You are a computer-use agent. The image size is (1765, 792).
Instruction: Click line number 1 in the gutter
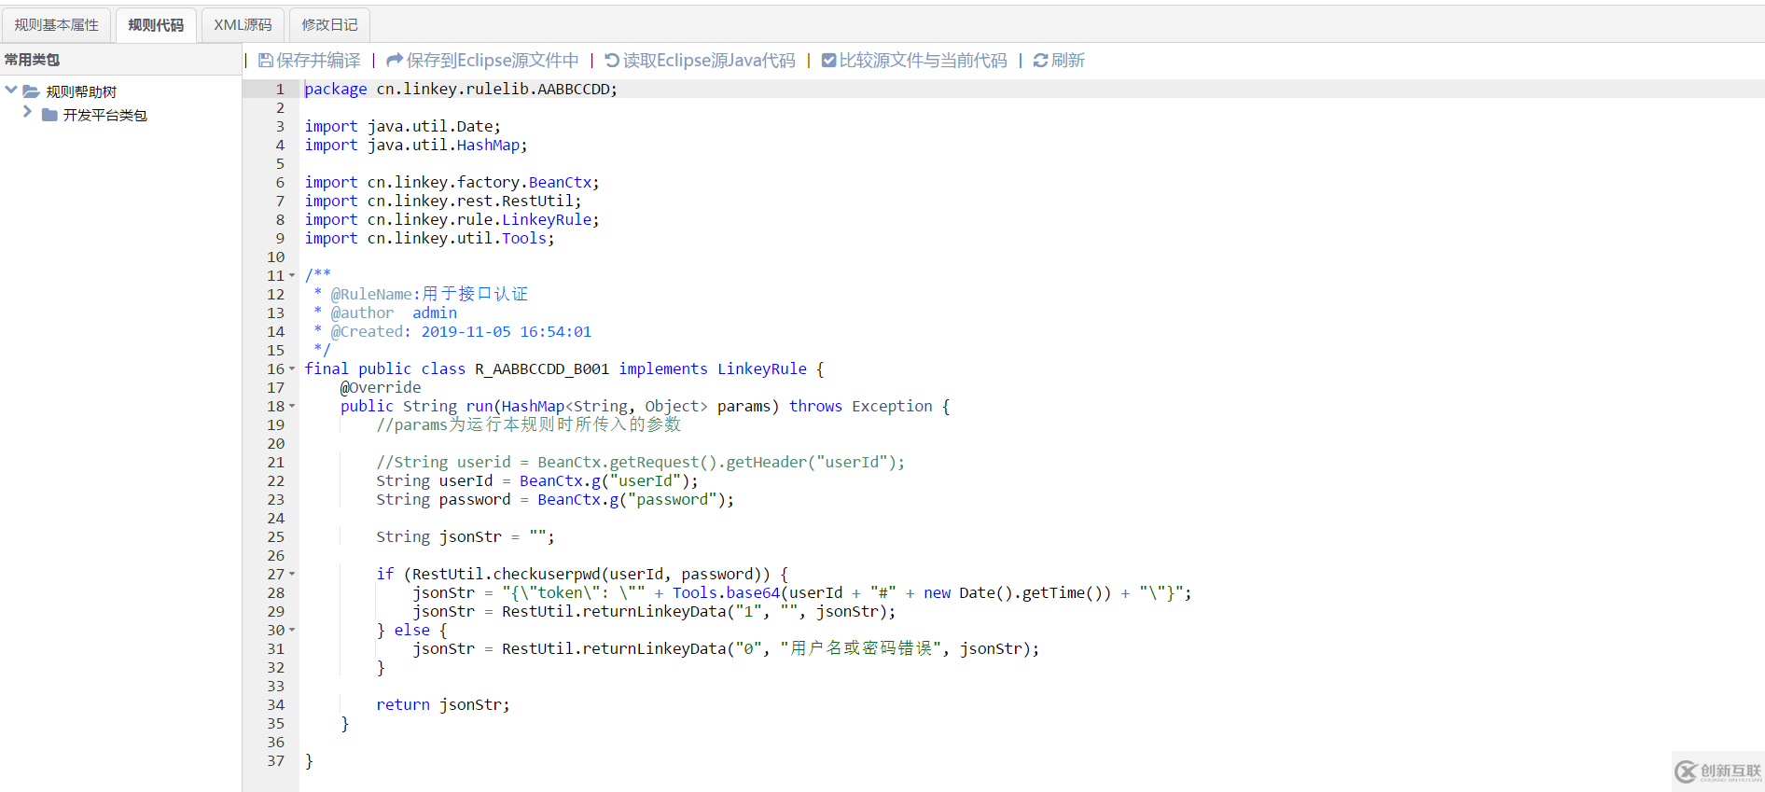point(280,90)
